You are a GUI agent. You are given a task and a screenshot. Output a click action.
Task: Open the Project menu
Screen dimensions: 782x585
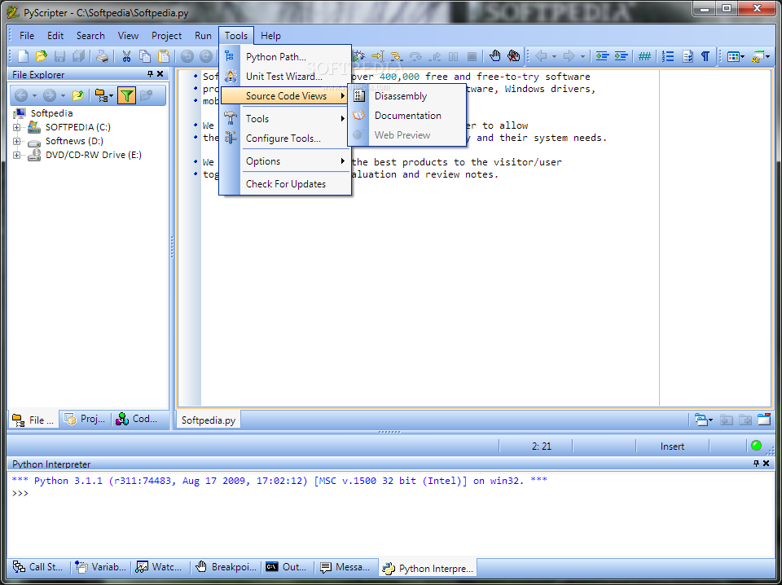pyautogui.click(x=166, y=35)
